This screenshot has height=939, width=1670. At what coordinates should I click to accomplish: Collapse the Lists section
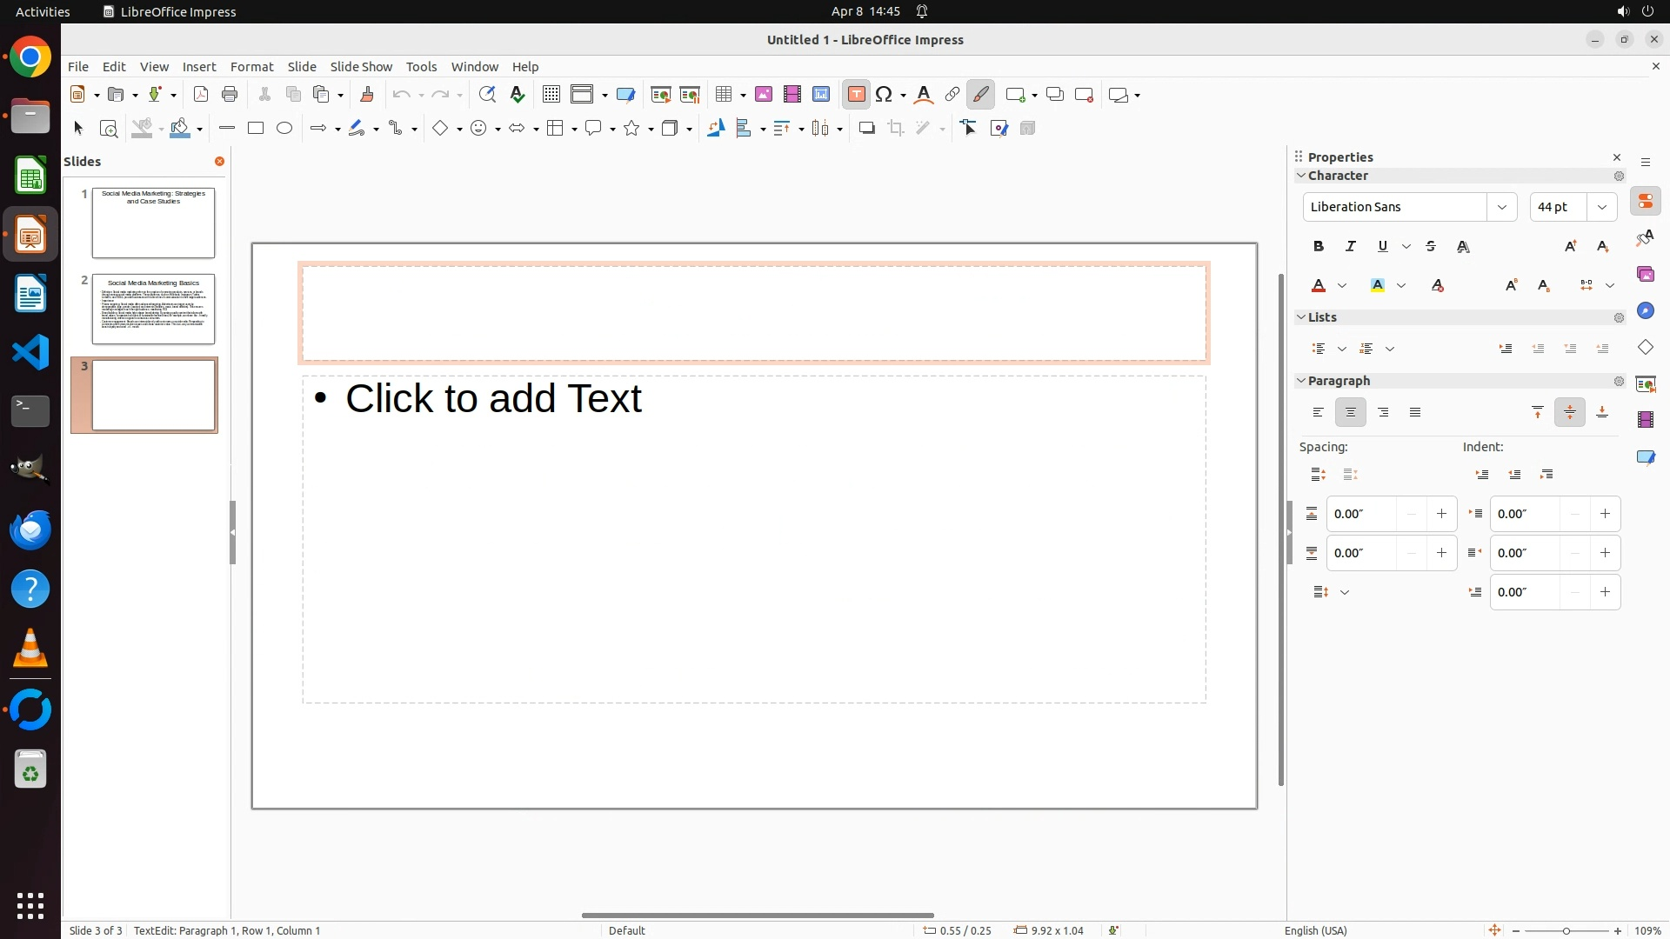click(1301, 317)
